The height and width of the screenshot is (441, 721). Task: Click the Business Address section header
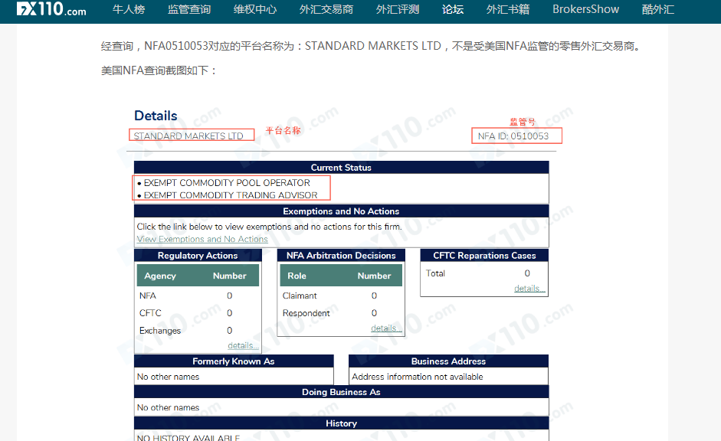[448, 361]
